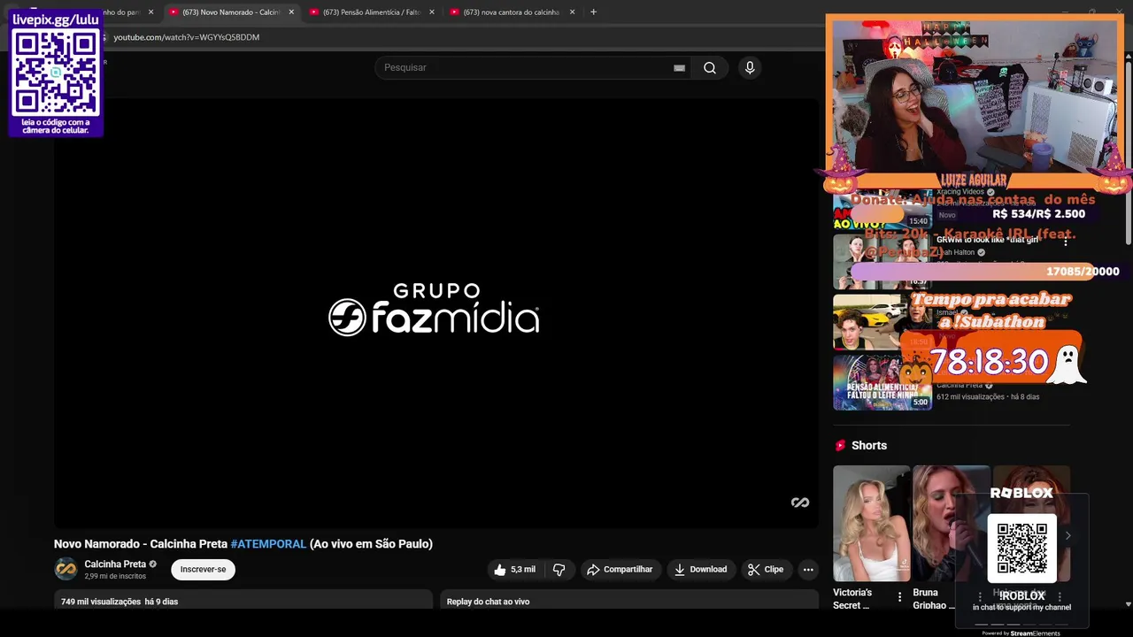Open Xracing Videos recommended thumbnail
The image size is (1133, 637).
click(x=883, y=210)
